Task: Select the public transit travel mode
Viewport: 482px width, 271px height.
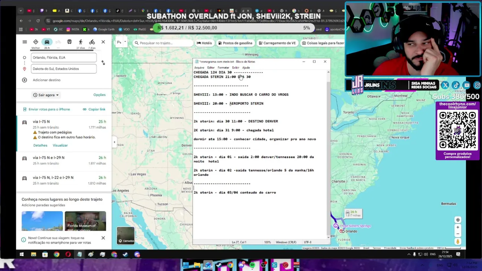Action: coord(69,42)
